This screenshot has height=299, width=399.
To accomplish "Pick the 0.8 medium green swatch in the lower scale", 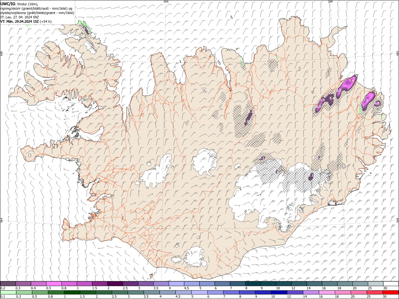I will coord(56,292).
